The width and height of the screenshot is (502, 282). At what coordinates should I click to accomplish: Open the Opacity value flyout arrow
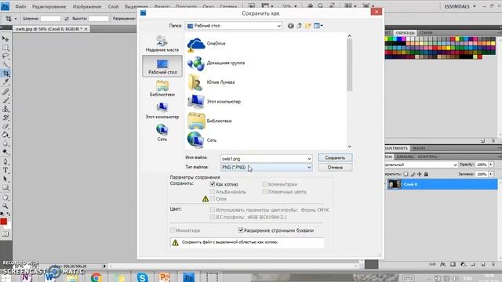coord(491,164)
